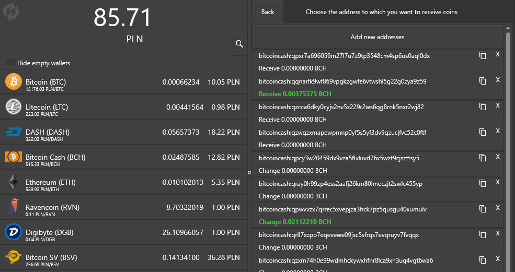
Task: Click the 8.70322019 Ravencoin balance
Action: [185, 207]
